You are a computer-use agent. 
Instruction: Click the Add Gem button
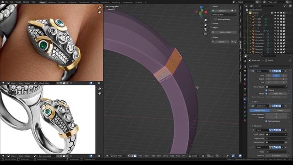click(x=222, y=11)
